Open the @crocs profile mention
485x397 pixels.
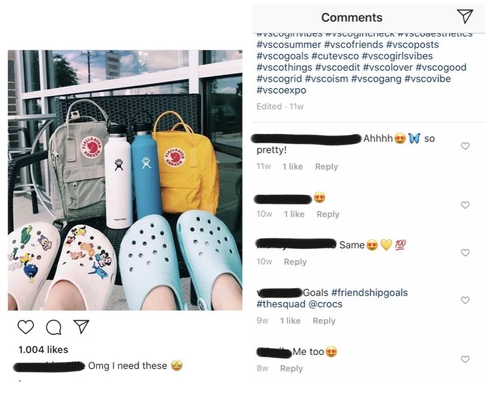(325, 304)
